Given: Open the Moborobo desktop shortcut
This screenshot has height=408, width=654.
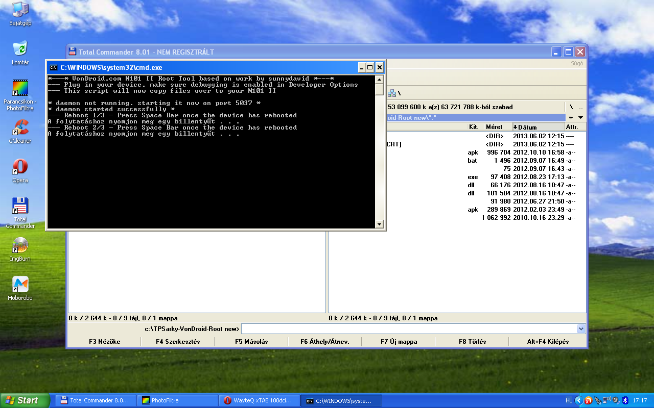Looking at the screenshot, I should pyautogui.click(x=20, y=285).
